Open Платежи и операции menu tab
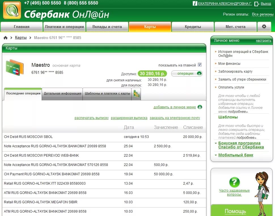Image resolution: width=275 pixels, height=216 pixels. (x=64, y=27)
